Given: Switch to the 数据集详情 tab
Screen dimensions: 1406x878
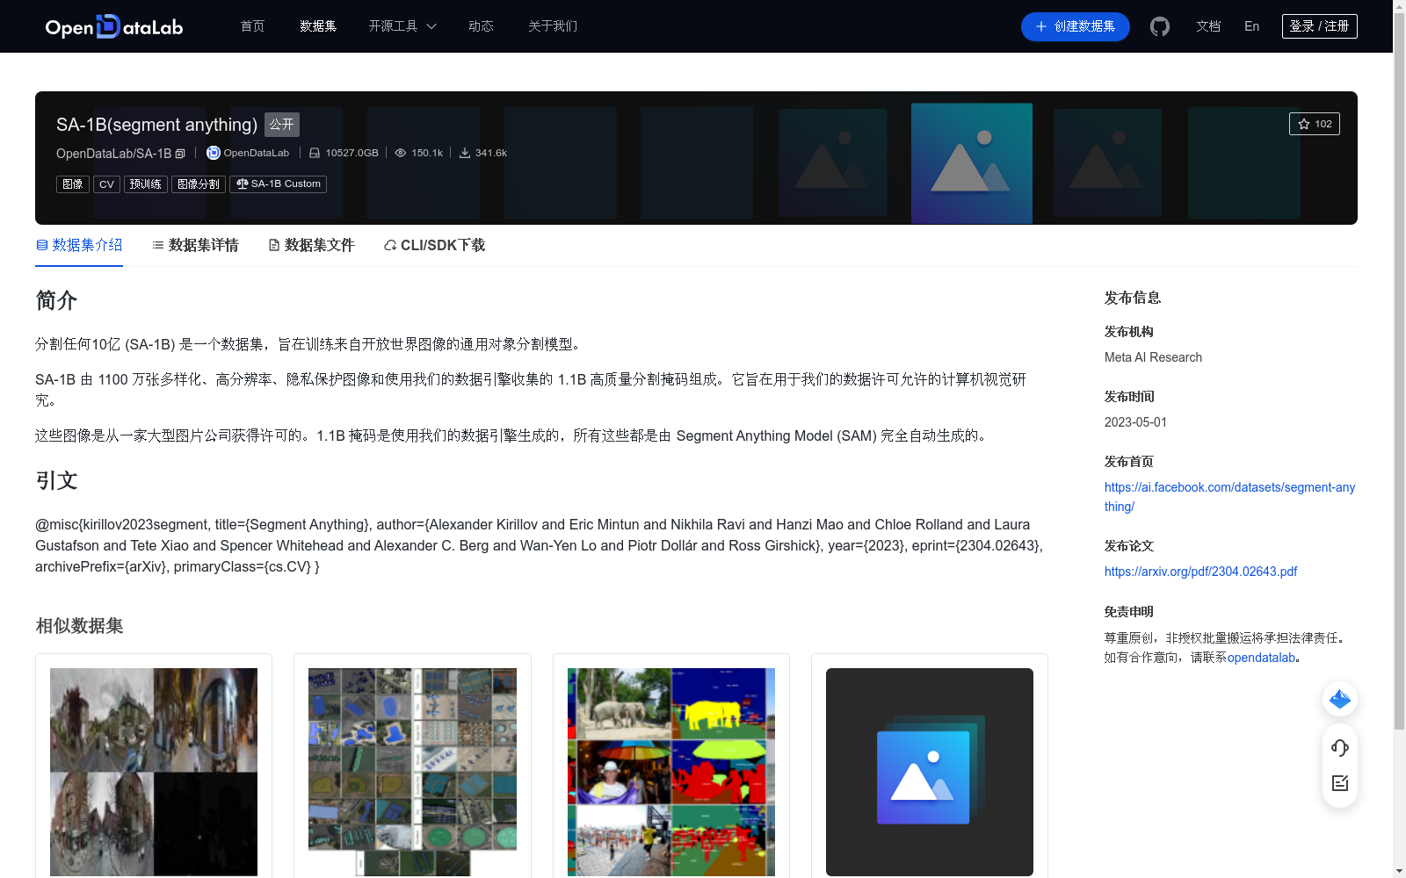Looking at the screenshot, I should click(195, 245).
